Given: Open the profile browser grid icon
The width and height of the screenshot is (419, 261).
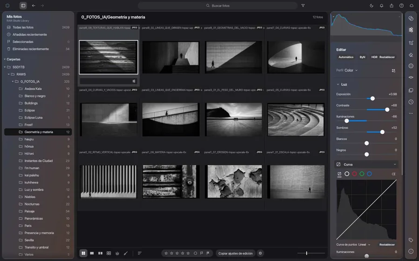Looking at the screenshot, I should point(393,71).
